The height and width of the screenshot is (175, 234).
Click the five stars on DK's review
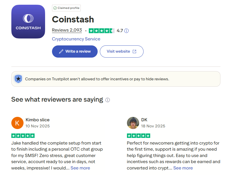click(x=139, y=136)
